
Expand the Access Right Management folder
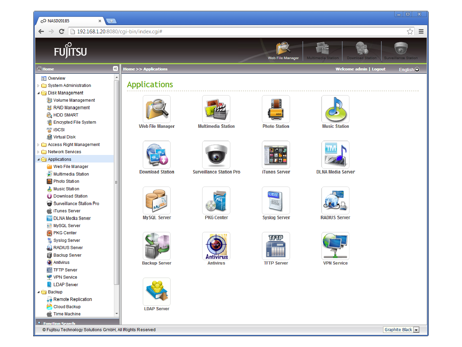[38, 145]
